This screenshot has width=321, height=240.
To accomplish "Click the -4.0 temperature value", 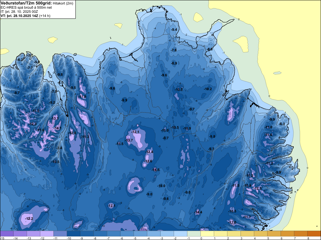I will click(61, 83).
